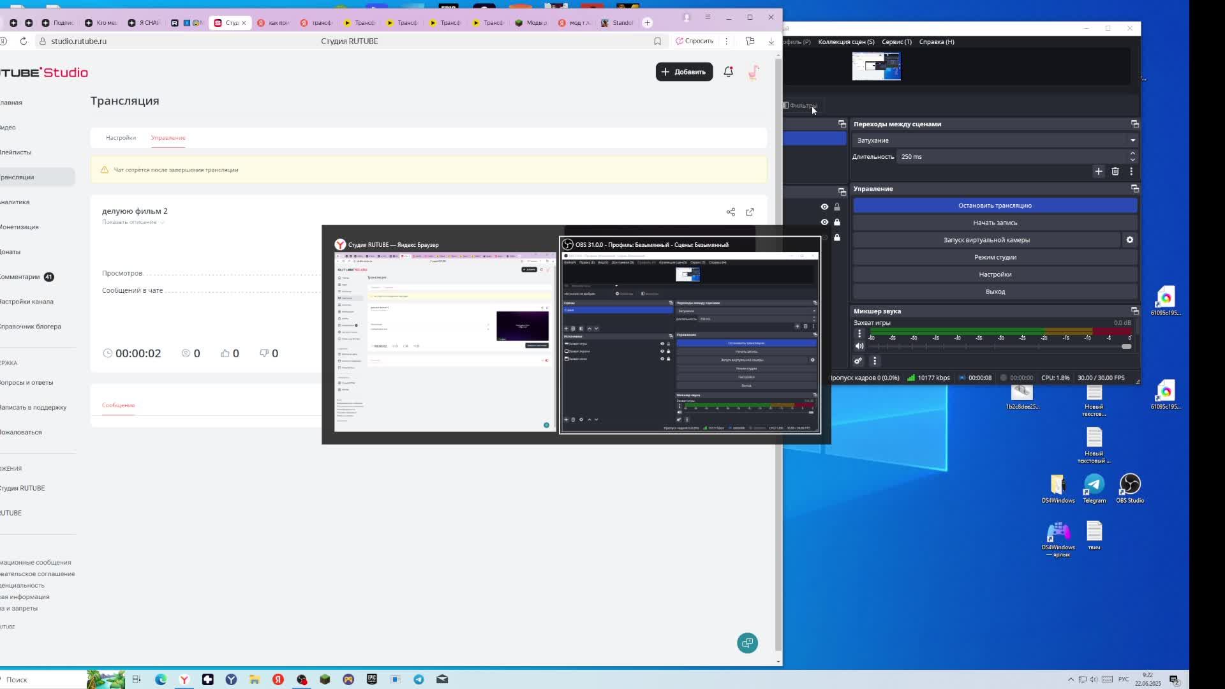Toggle visibility eye of first source
Image resolution: width=1225 pixels, height=689 pixels.
point(824,207)
